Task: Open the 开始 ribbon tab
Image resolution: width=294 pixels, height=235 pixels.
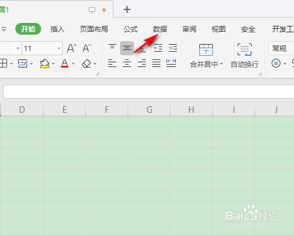Action: (x=28, y=29)
